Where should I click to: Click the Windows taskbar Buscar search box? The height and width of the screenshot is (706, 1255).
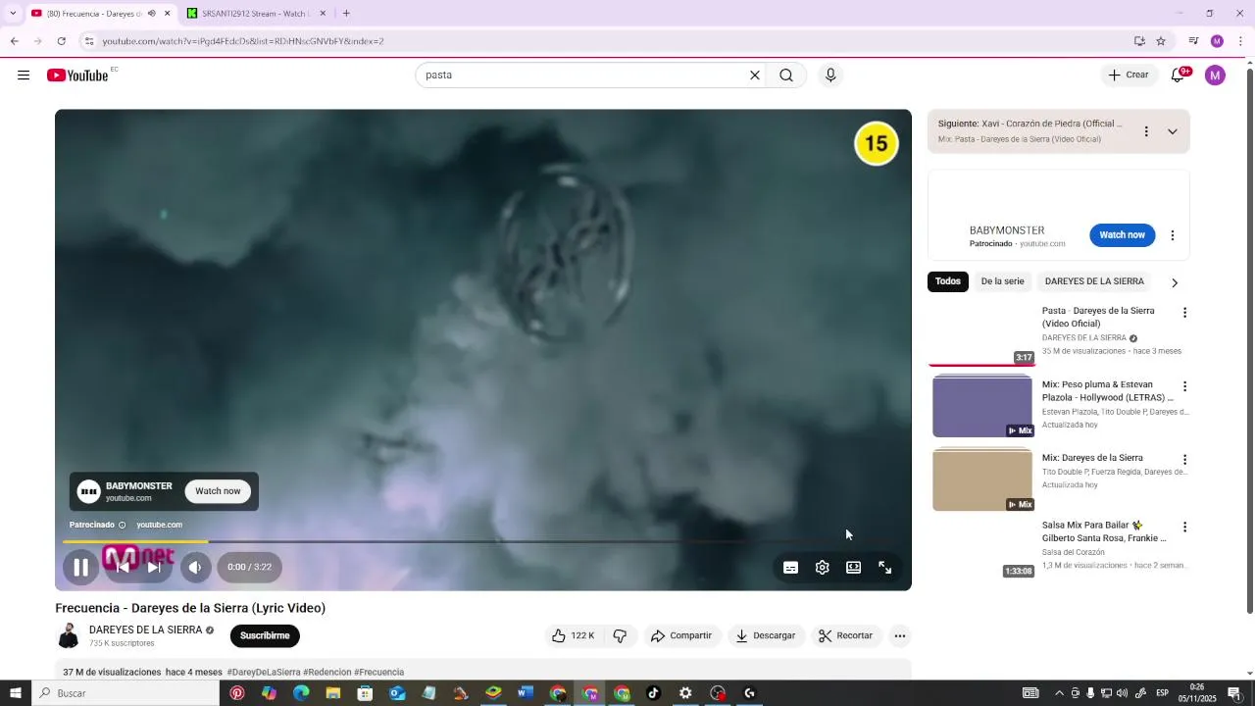(125, 693)
